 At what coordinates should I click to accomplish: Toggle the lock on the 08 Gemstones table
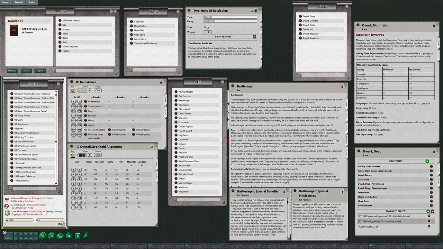[161, 82]
